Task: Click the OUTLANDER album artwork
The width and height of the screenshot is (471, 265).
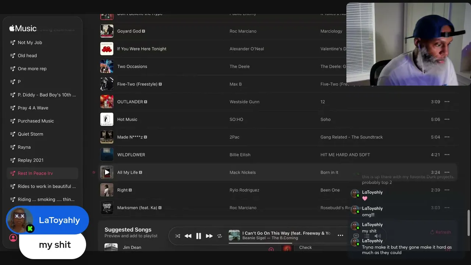Action: [107, 102]
